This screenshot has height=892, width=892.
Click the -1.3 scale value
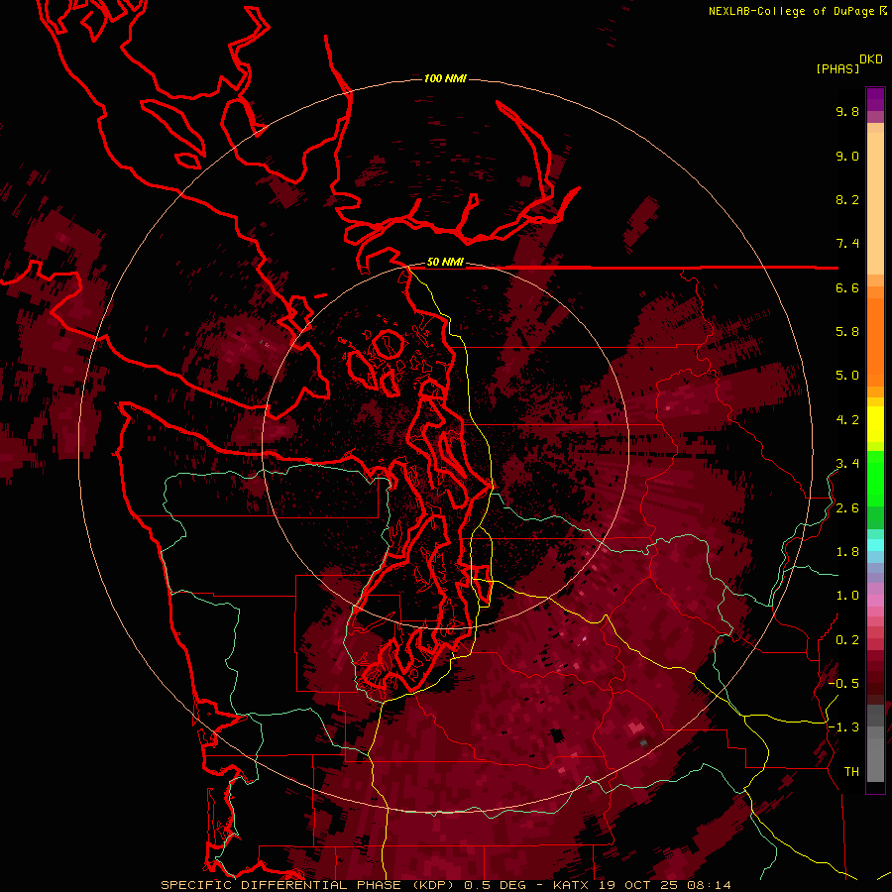click(843, 727)
